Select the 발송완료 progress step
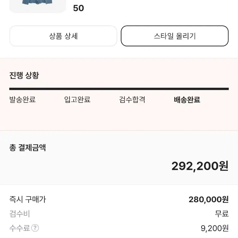Screen dimensions: 238x238 pyautogui.click(x=22, y=100)
